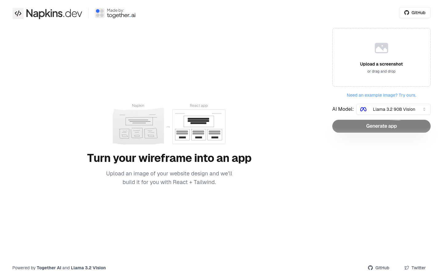This screenshot has width=443, height=277.
Task: Click the Meta logo in model selector
Action: coord(363,109)
